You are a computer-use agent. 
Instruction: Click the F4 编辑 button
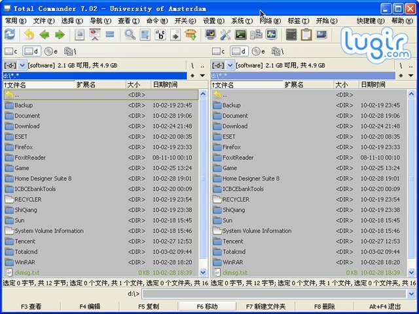(x=90, y=307)
